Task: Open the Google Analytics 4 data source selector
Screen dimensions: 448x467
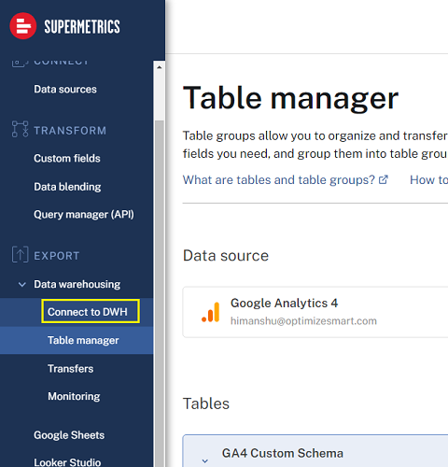Action: pos(315,312)
